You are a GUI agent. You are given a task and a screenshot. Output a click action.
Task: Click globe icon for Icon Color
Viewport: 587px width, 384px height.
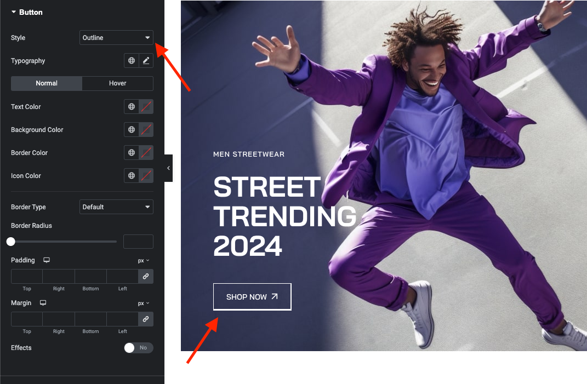pyautogui.click(x=132, y=176)
